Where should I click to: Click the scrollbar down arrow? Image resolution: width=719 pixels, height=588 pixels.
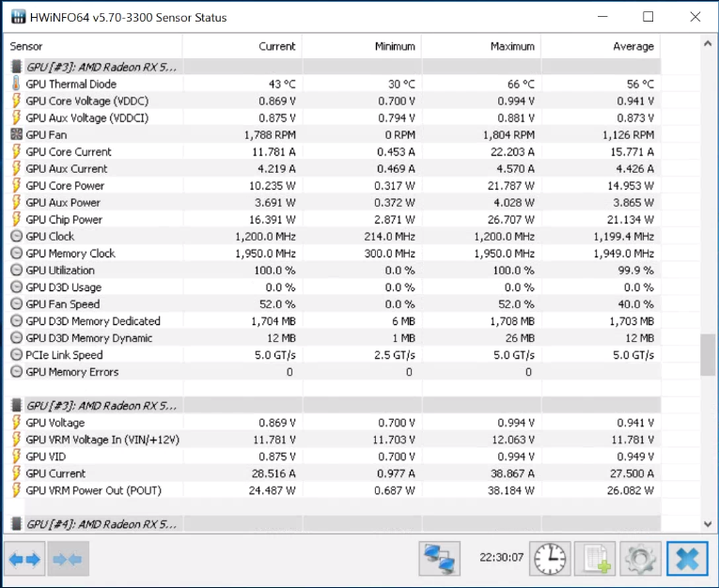click(708, 523)
